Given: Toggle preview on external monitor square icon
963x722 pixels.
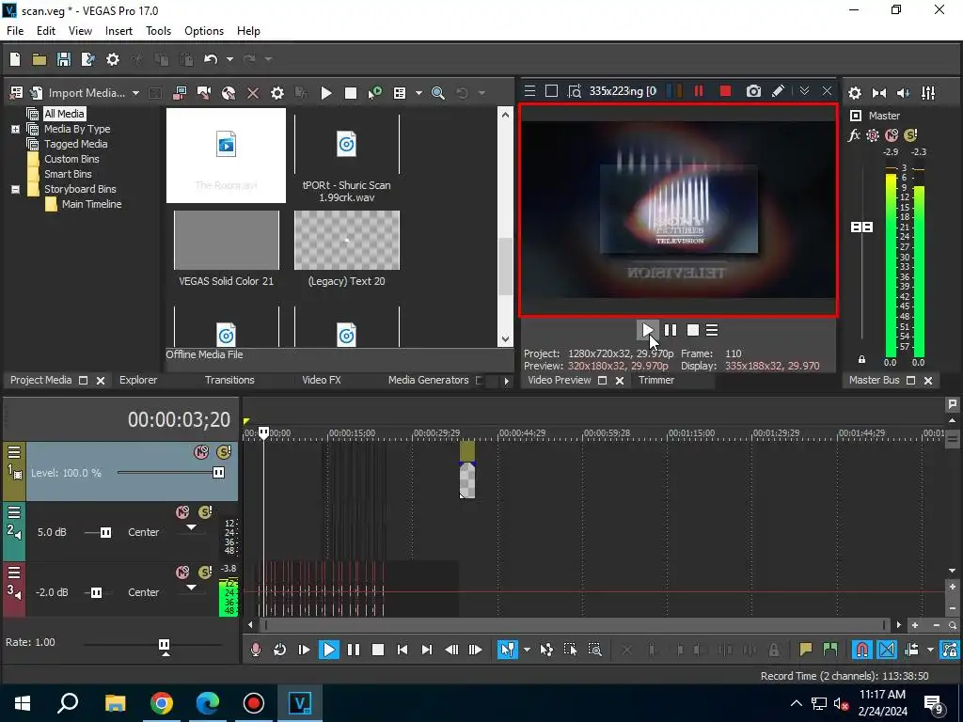Looking at the screenshot, I should tap(551, 91).
